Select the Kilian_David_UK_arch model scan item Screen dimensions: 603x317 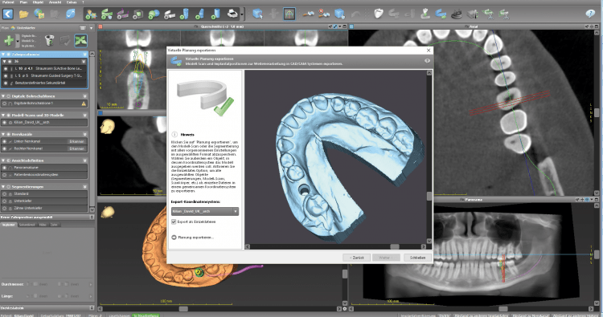tap(44, 123)
